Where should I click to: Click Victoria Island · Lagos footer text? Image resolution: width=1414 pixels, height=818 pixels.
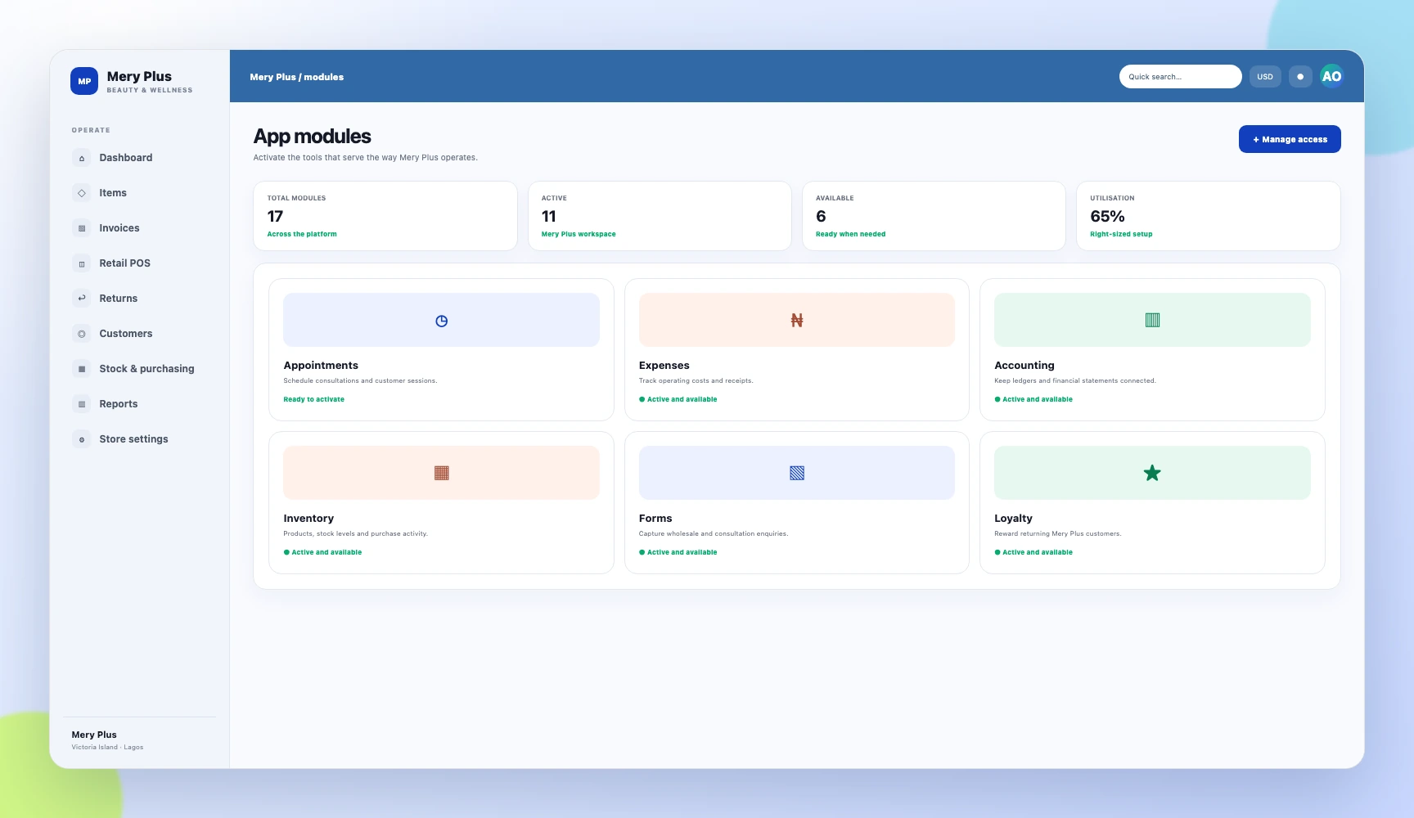point(107,747)
